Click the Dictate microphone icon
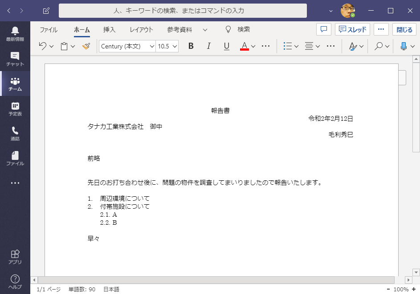The image size is (420, 294). 404,46
